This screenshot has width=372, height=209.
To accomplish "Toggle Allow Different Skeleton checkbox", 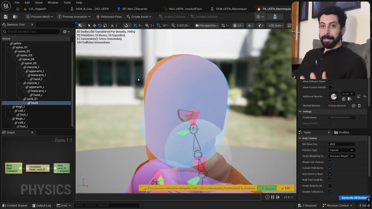I will coord(330,82).
